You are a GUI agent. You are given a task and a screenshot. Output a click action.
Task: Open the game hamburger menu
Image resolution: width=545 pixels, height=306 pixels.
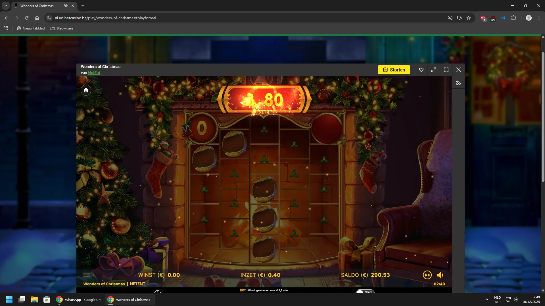[87, 275]
